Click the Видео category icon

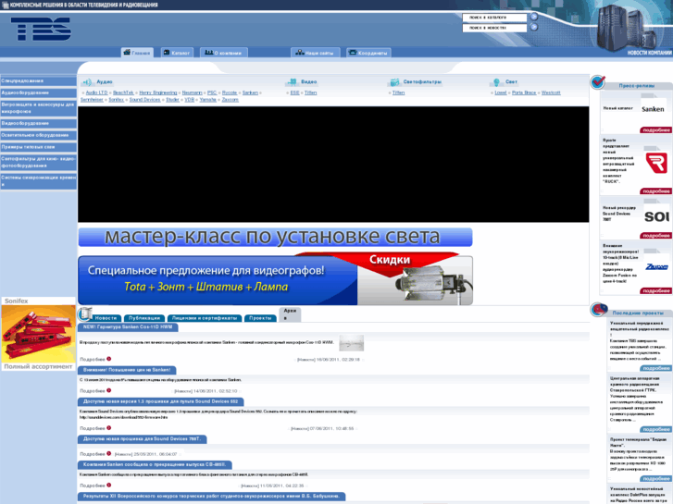pyautogui.click(x=293, y=81)
